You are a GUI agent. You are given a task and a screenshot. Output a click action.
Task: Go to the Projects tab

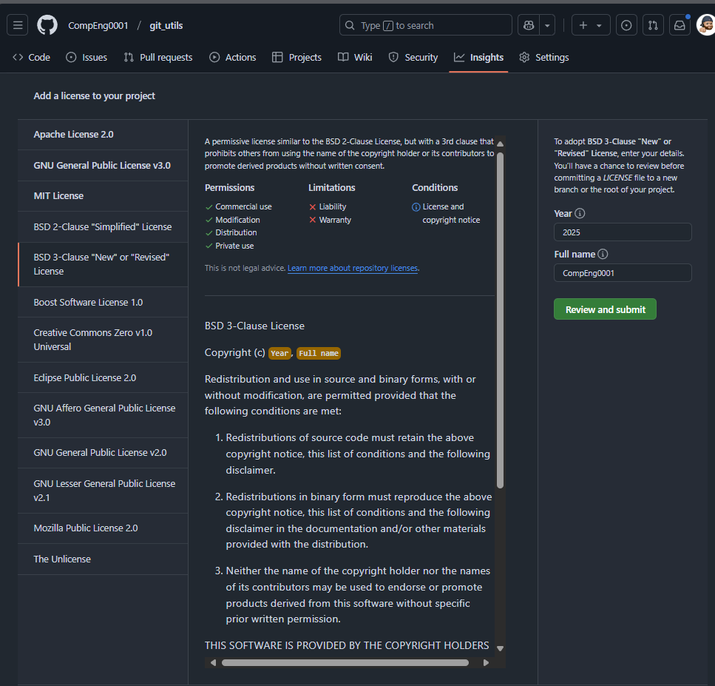pos(296,58)
